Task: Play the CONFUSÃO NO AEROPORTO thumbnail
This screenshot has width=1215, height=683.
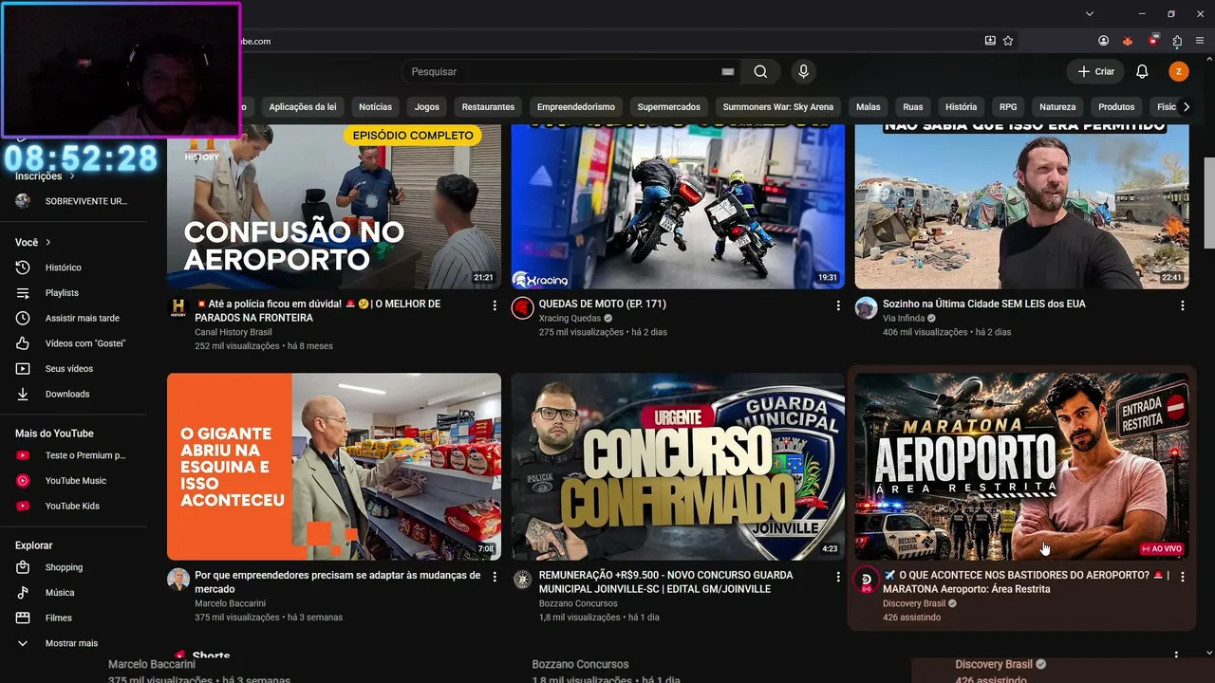Action: pyautogui.click(x=334, y=207)
